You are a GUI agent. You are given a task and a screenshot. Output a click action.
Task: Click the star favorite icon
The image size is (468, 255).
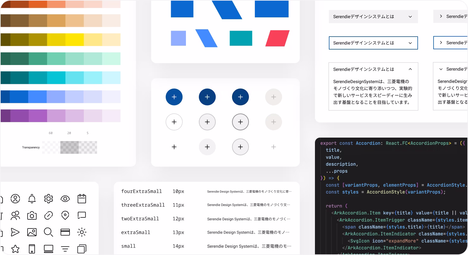click(15, 249)
